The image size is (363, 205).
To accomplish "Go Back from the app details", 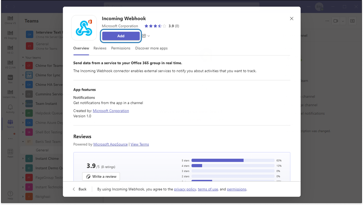I will (79, 189).
